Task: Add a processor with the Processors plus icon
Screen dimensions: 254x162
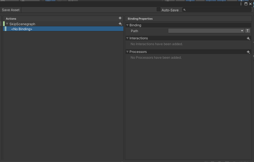Action: click(x=248, y=52)
